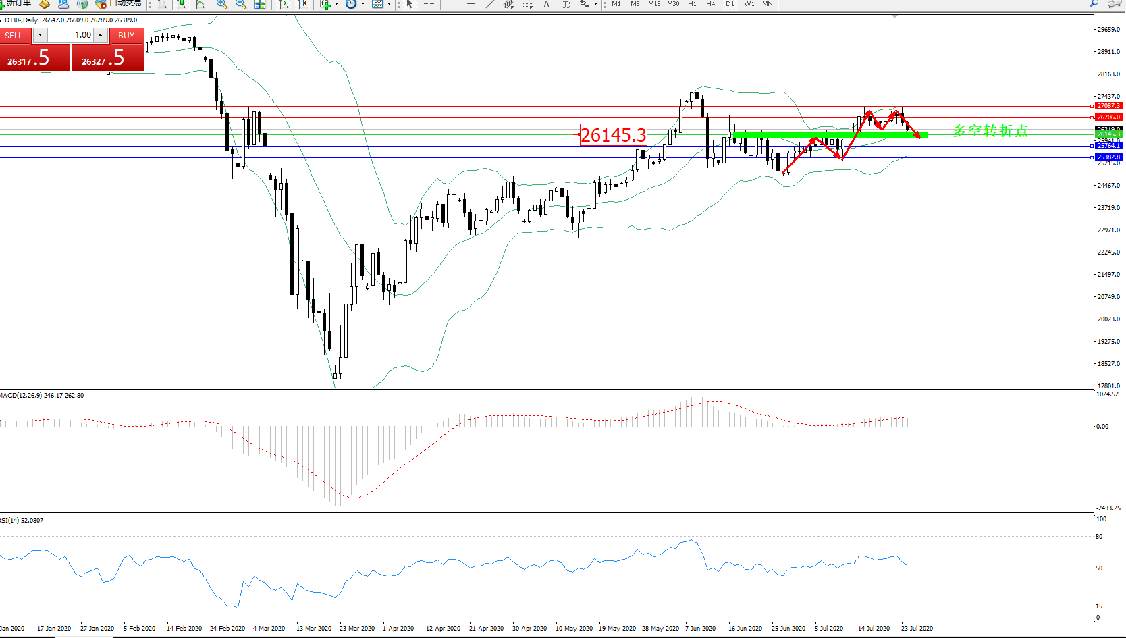Switch chart to M15 timeframe

(x=653, y=4)
